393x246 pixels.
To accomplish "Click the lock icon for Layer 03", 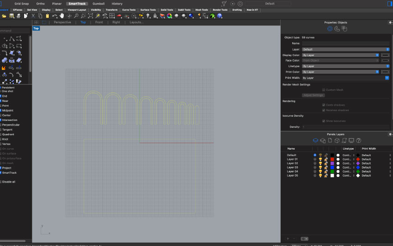I will click(x=326, y=167).
